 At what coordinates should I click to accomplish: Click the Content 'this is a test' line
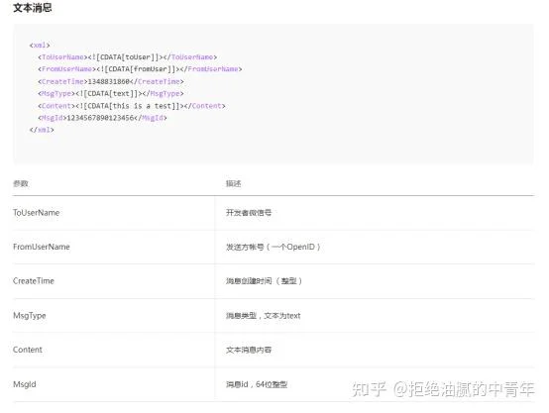point(131,106)
